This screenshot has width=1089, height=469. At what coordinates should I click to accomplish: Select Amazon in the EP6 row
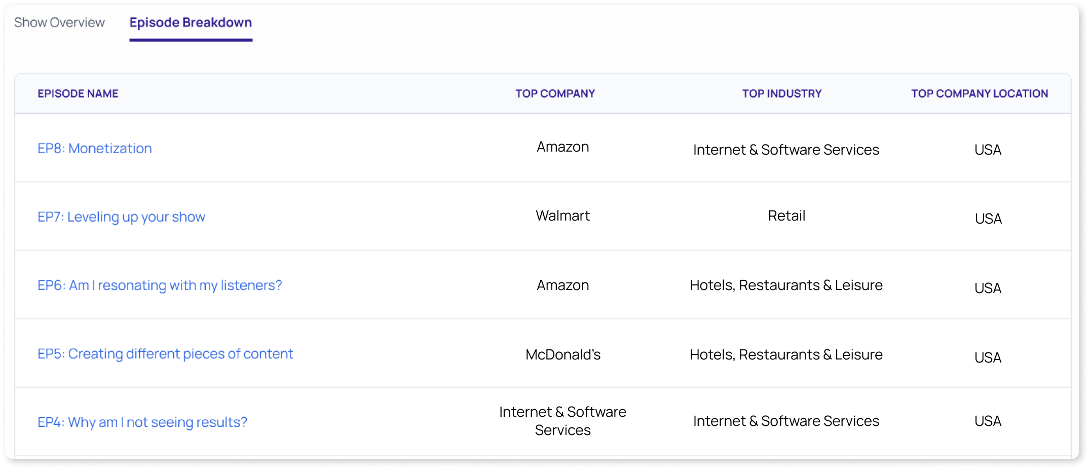click(x=562, y=285)
